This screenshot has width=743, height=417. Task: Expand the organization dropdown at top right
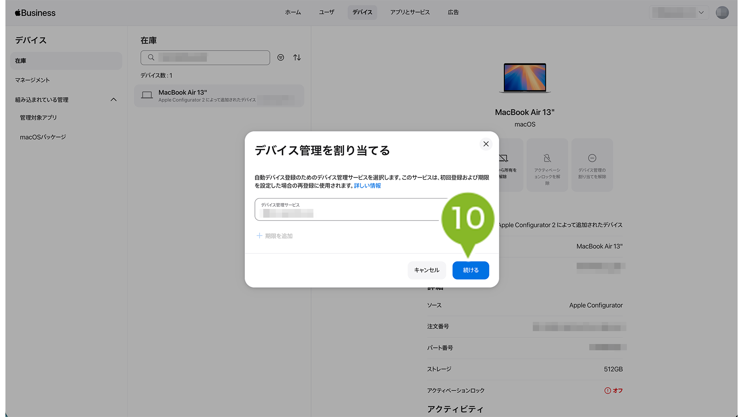coord(679,13)
